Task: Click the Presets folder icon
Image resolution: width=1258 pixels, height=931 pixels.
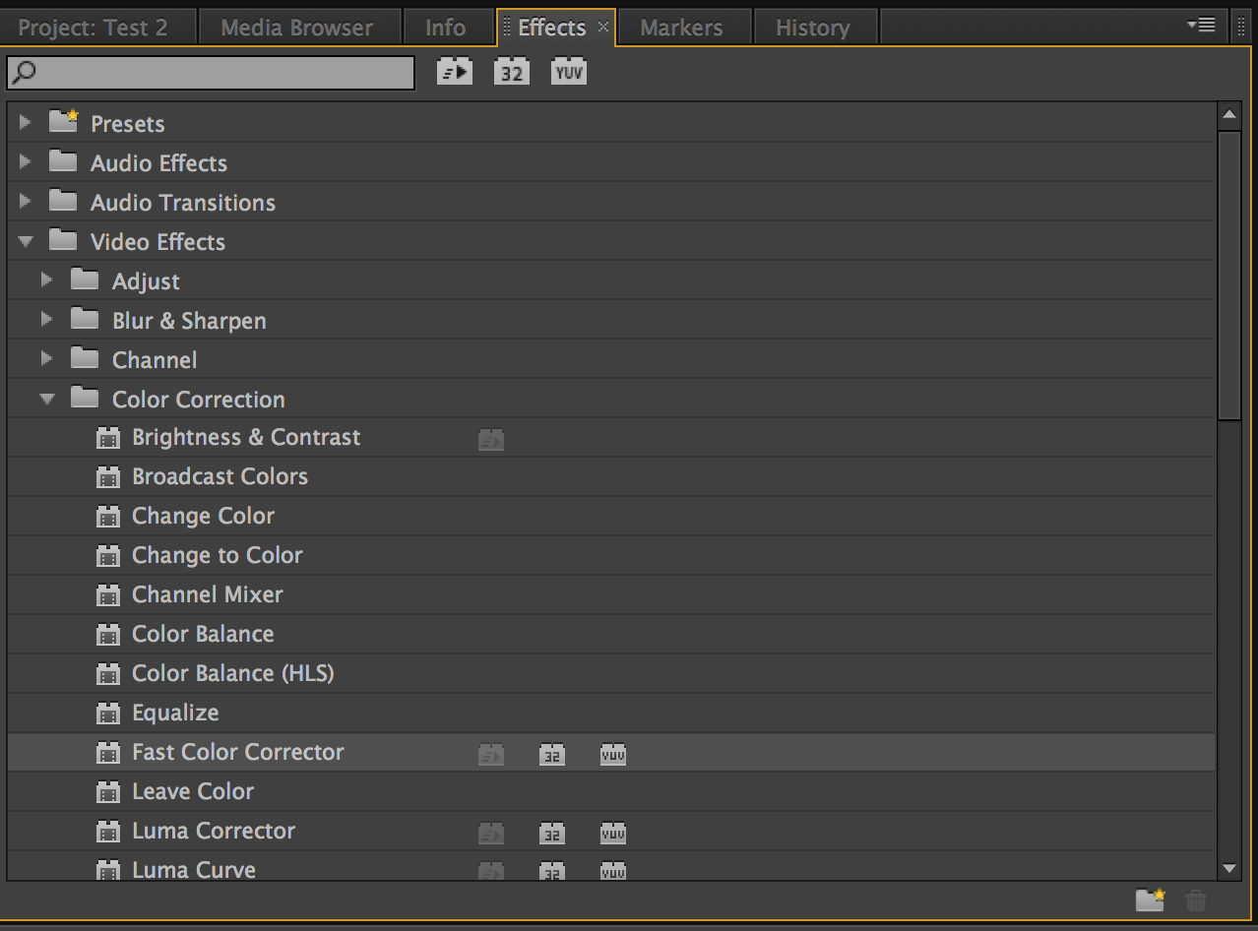Action: (64, 122)
